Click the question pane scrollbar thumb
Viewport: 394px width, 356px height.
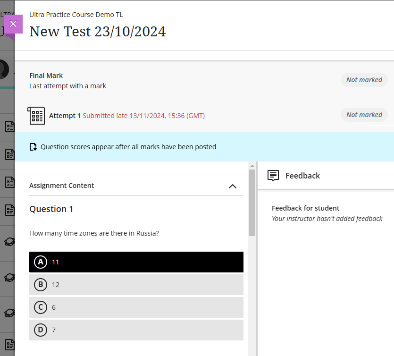[252, 203]
